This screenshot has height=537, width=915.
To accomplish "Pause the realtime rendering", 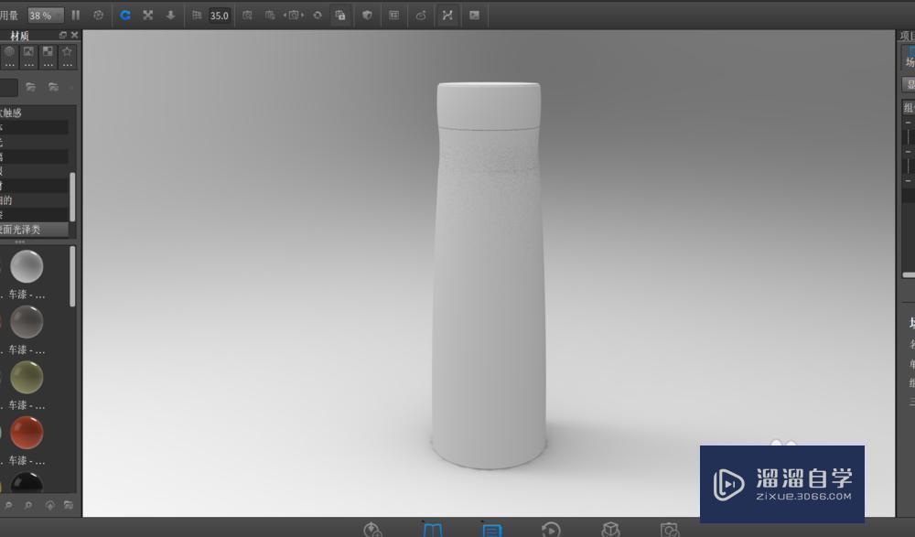I will click(x=77, y=15).
